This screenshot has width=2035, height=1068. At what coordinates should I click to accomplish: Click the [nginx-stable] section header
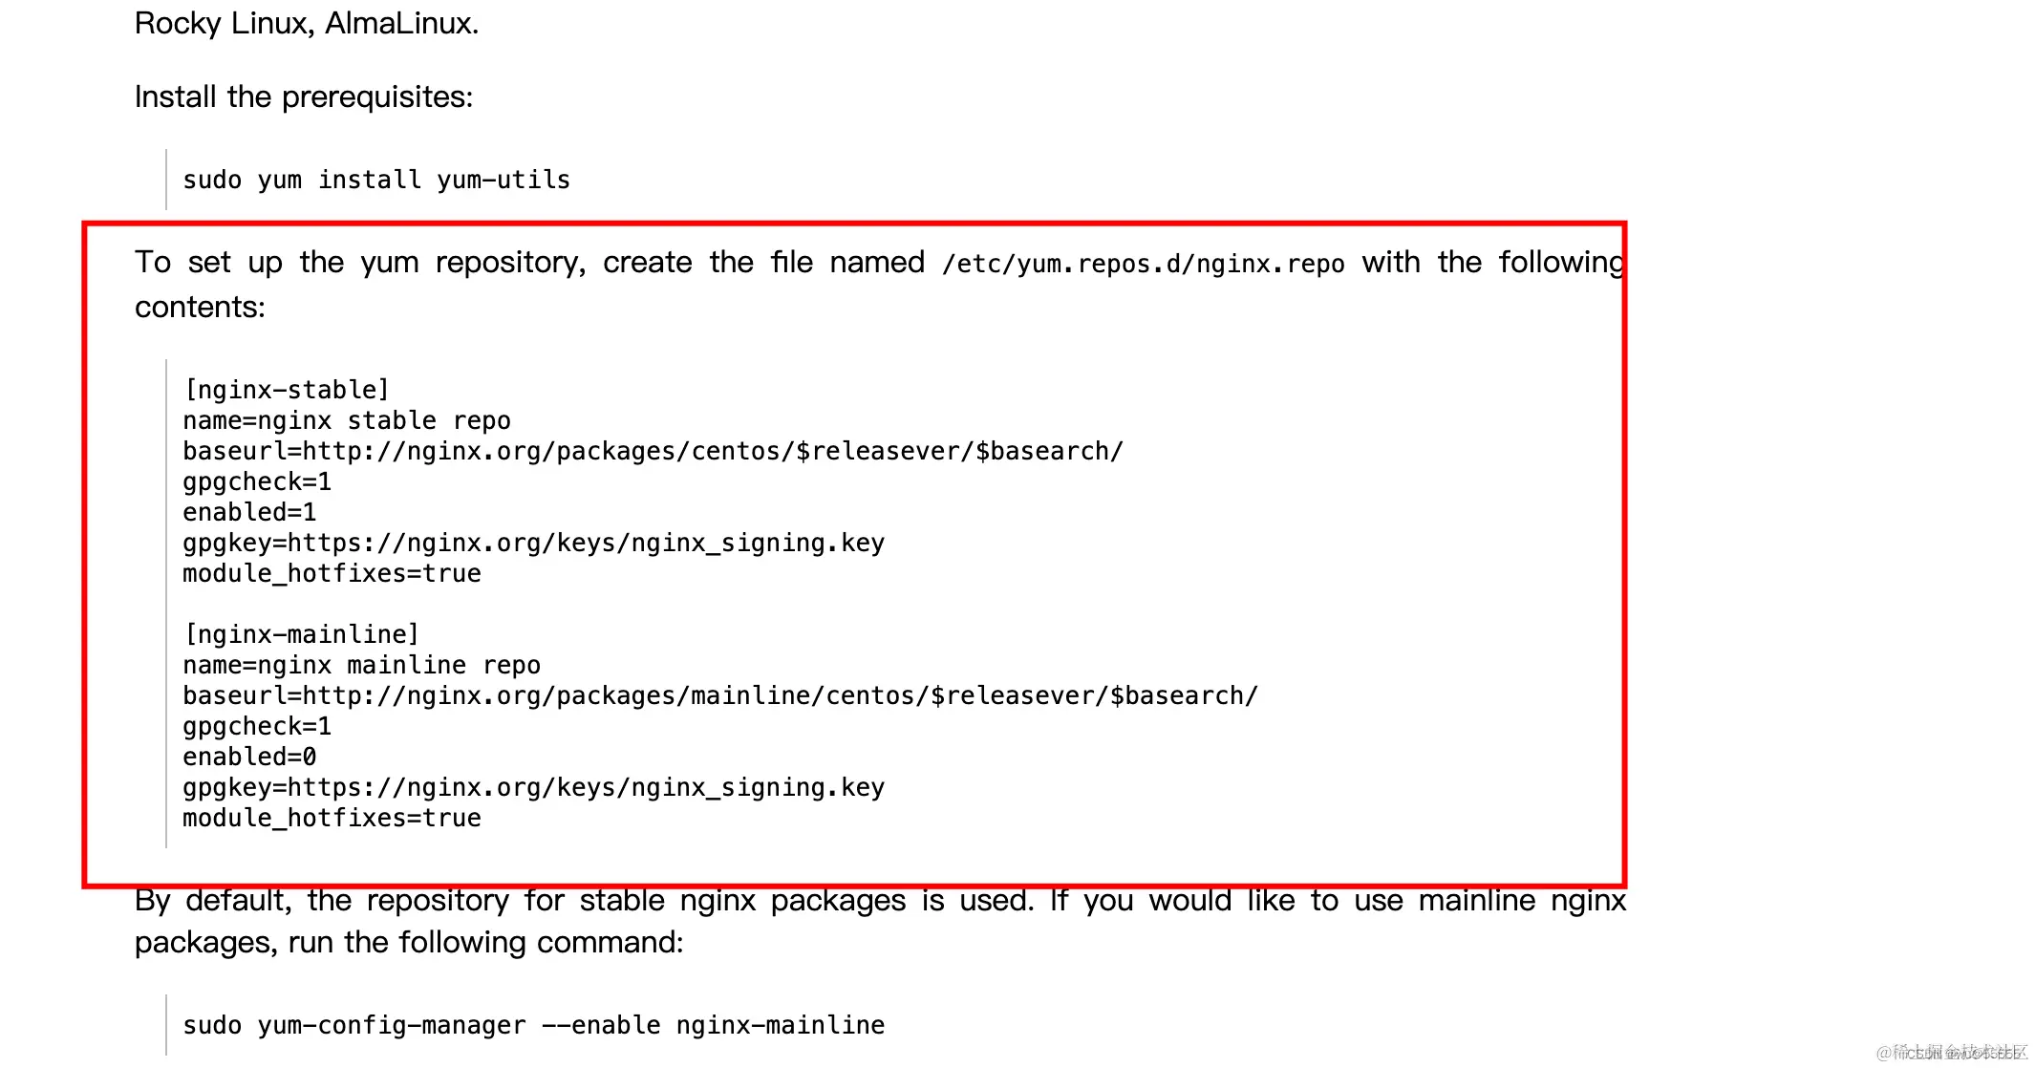pos(287,390)
